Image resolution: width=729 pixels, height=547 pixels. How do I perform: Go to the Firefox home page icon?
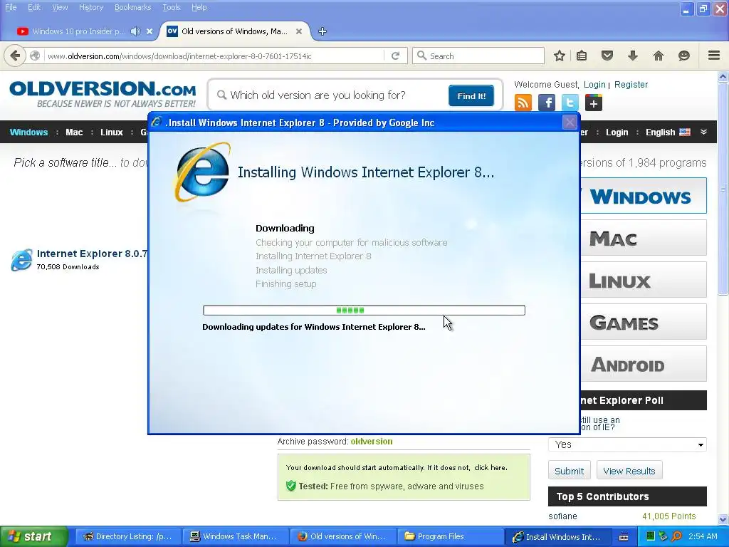[658, 56]
